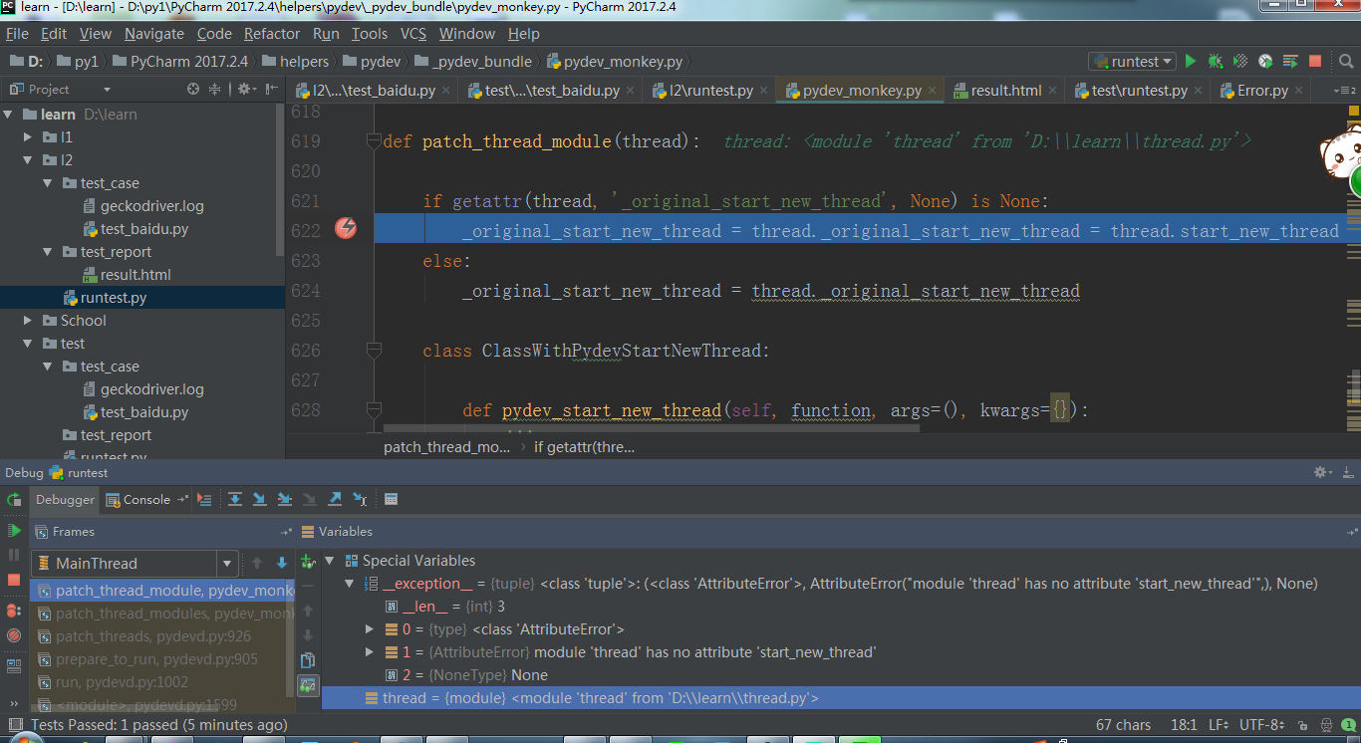1361x743 pixels.
Task: Open the debug panel settings gear
Action: [1322, 472]
